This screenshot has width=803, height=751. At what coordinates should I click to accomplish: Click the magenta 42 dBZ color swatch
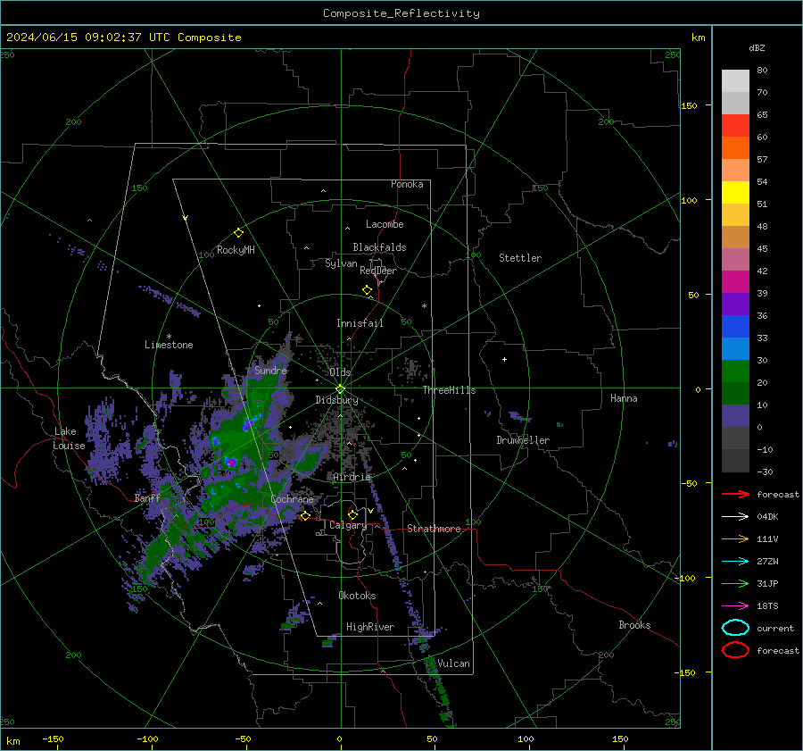735,281
